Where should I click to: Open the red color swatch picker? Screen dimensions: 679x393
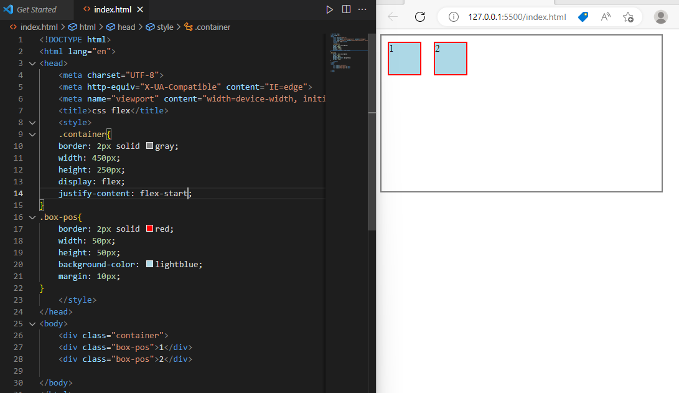[150, 229]
